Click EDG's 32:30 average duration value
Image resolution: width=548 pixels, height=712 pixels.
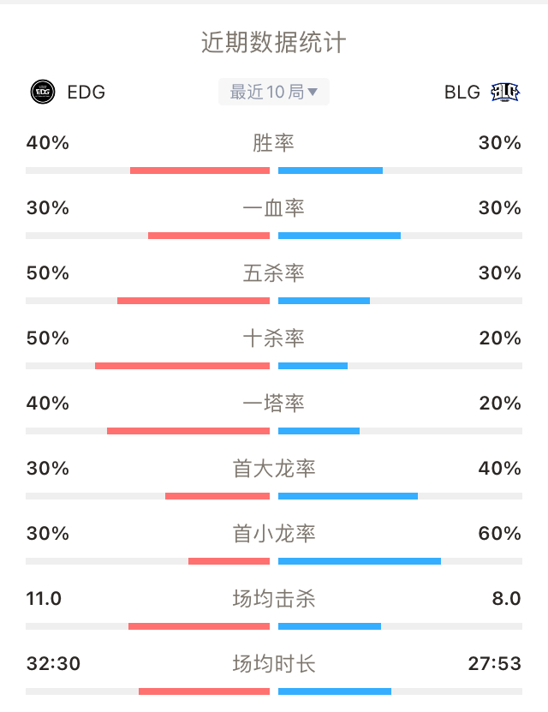(x=53, y=664)
